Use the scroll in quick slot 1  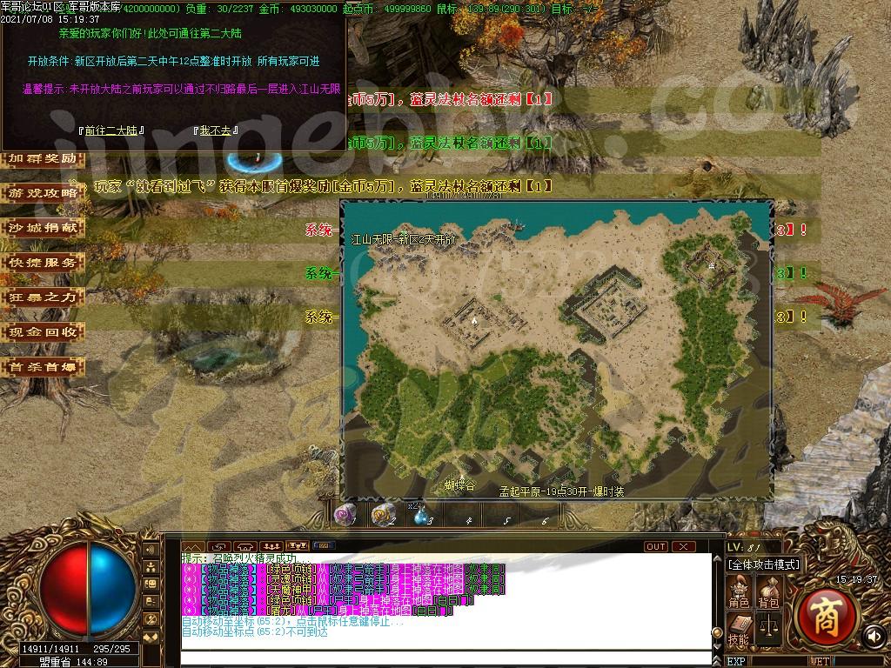click(345, 516)
